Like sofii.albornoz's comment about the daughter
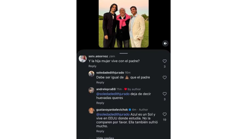 (x=165, y=61)
